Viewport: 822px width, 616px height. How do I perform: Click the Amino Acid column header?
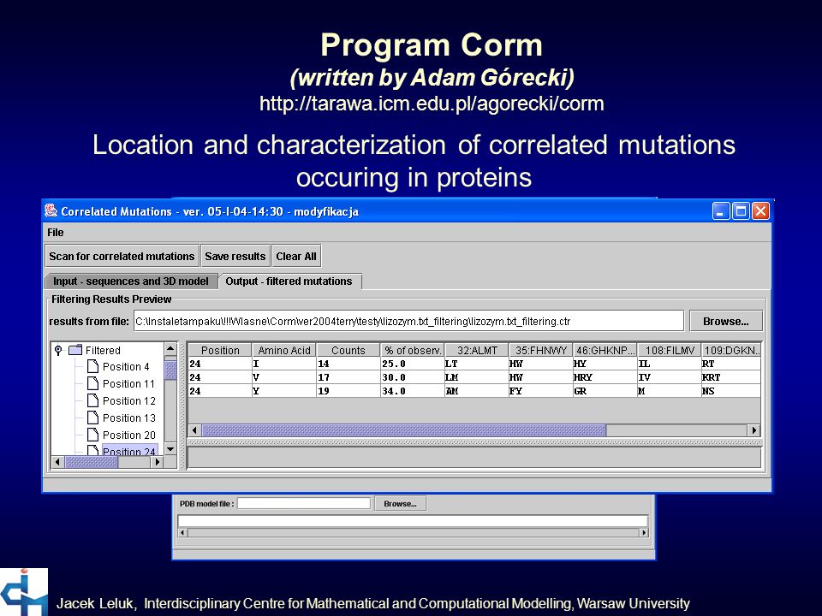(x=284, y=351)
